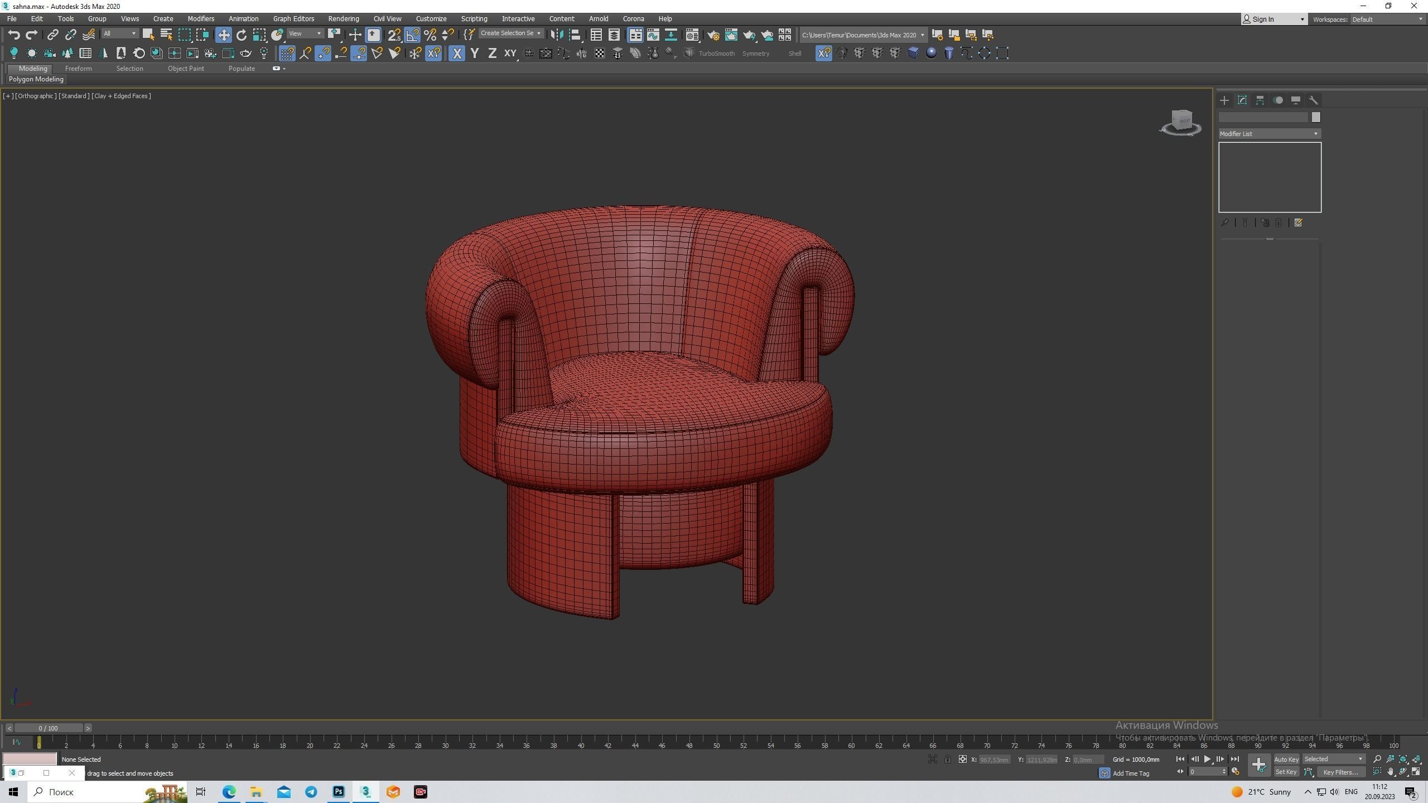
Task: Open Render Setup teapot gear icon
Action: tap(713, 35)
